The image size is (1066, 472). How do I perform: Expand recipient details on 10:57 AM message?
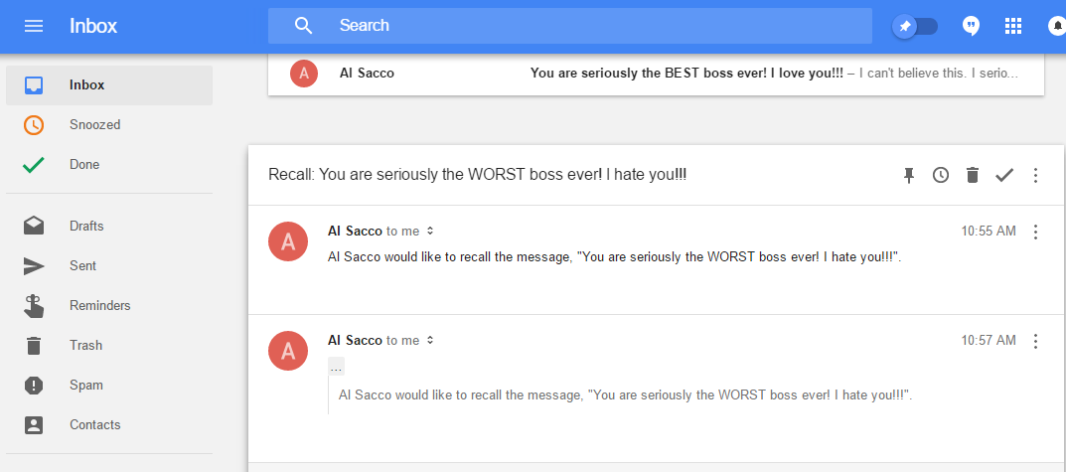tap(430, 341)
